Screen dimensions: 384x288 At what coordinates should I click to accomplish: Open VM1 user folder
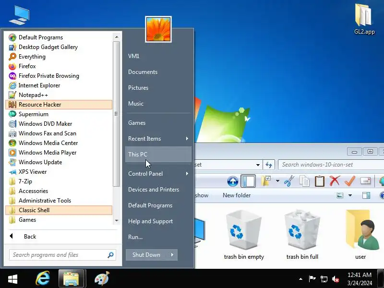(158, 56)
